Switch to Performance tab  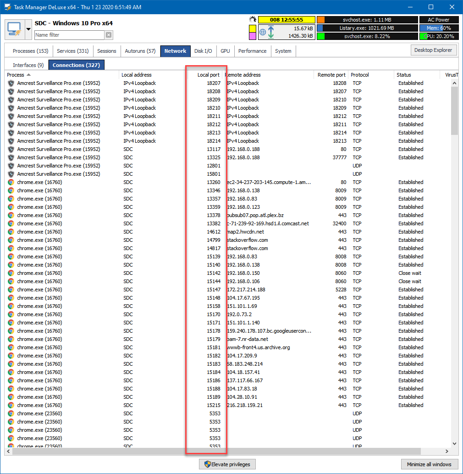pyautogui.click(x=253, y=51)
